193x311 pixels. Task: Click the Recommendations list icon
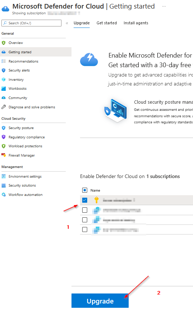[x=4, y=61]
